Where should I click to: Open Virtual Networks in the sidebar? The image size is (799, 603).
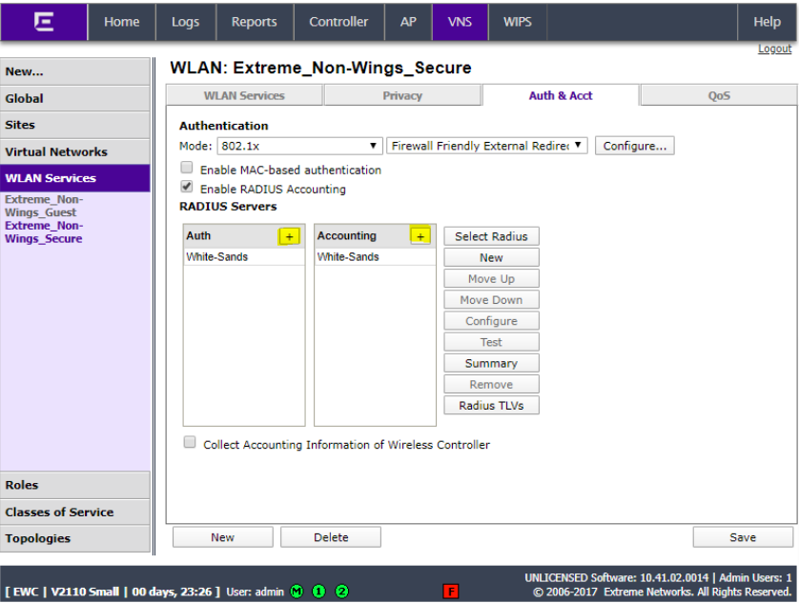[x=75, y=151]
